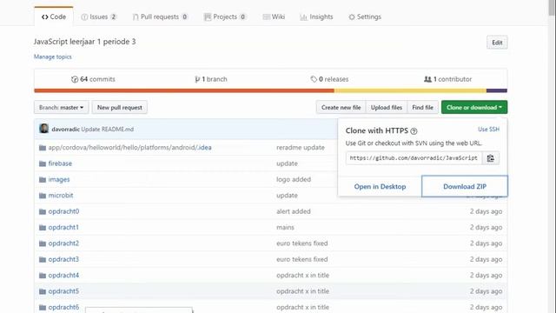
Task: Copy clone URL with clipboard icon
Action: pos(490,158)
